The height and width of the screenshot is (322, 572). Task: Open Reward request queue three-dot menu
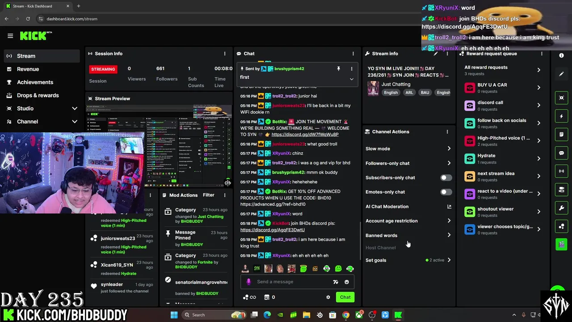(x=542, y=54)
